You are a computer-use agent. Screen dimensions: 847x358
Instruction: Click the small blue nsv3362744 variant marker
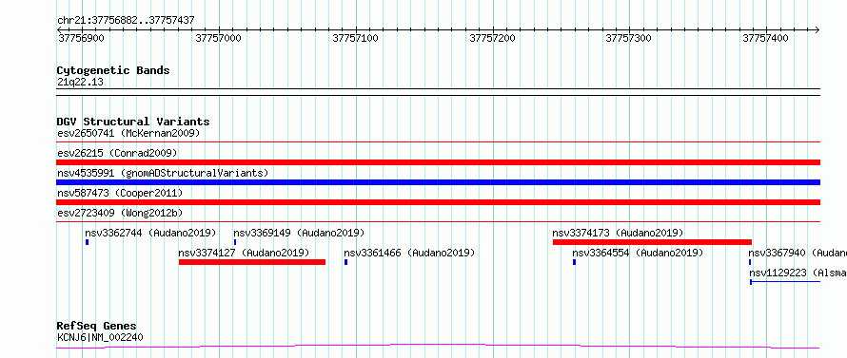coord(87,242)
